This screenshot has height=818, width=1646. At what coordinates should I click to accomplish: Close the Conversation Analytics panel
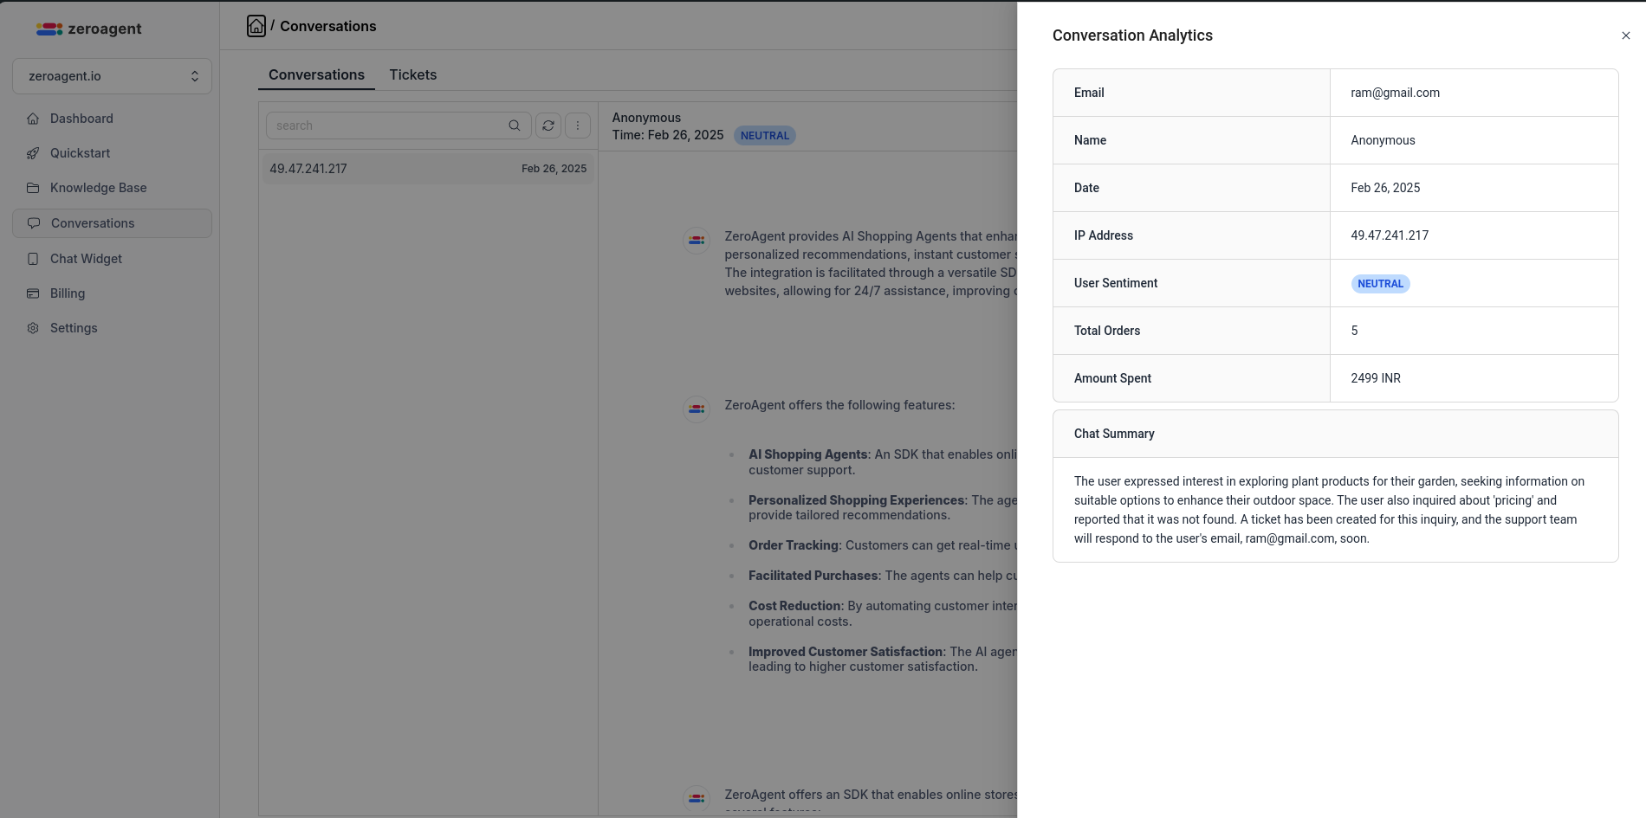[1626, 35]
